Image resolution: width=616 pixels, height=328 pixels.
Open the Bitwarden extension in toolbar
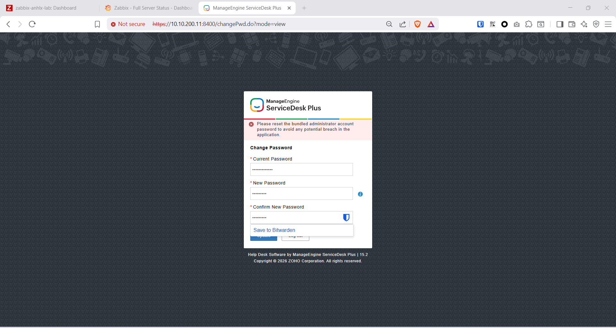pos(480,24)
